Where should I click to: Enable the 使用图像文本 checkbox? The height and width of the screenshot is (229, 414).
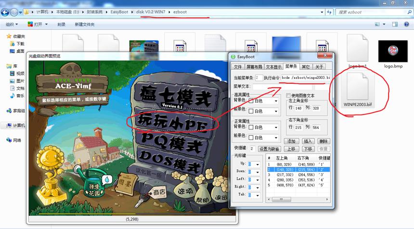[x=288, y=96]
